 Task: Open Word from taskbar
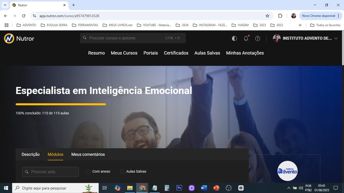204,188
